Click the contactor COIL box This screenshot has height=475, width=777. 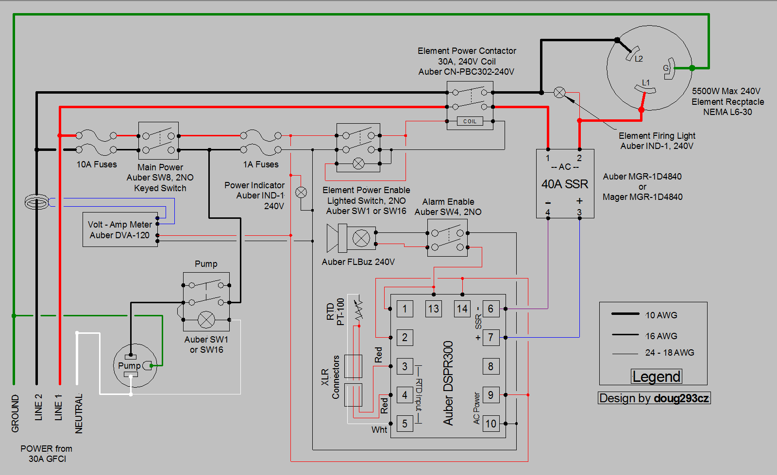pos(470,121)
